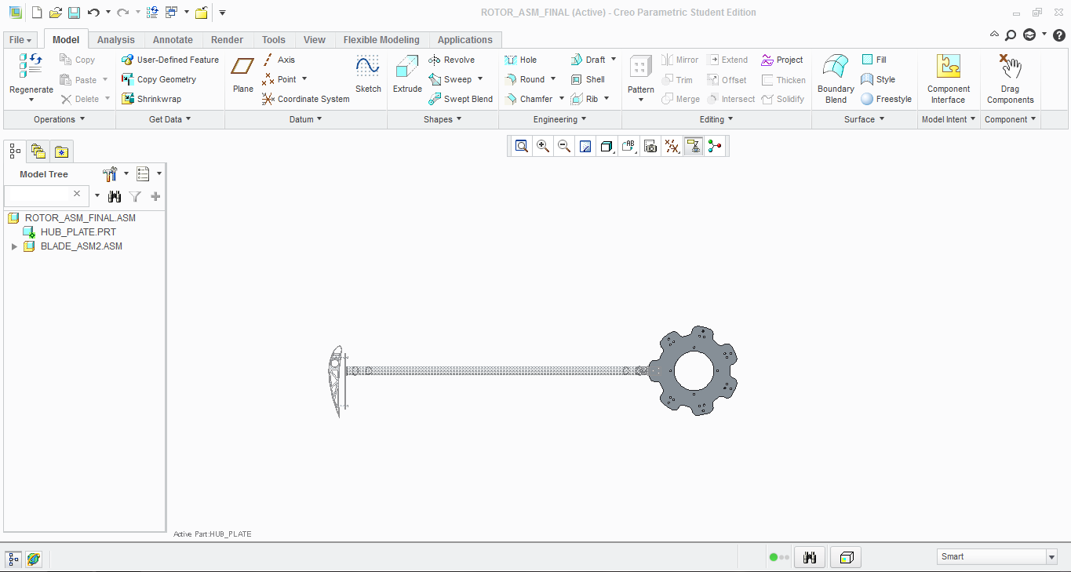Open the Smart selection filter combo box
The image size is (1071, 572).
pos(997,556)
